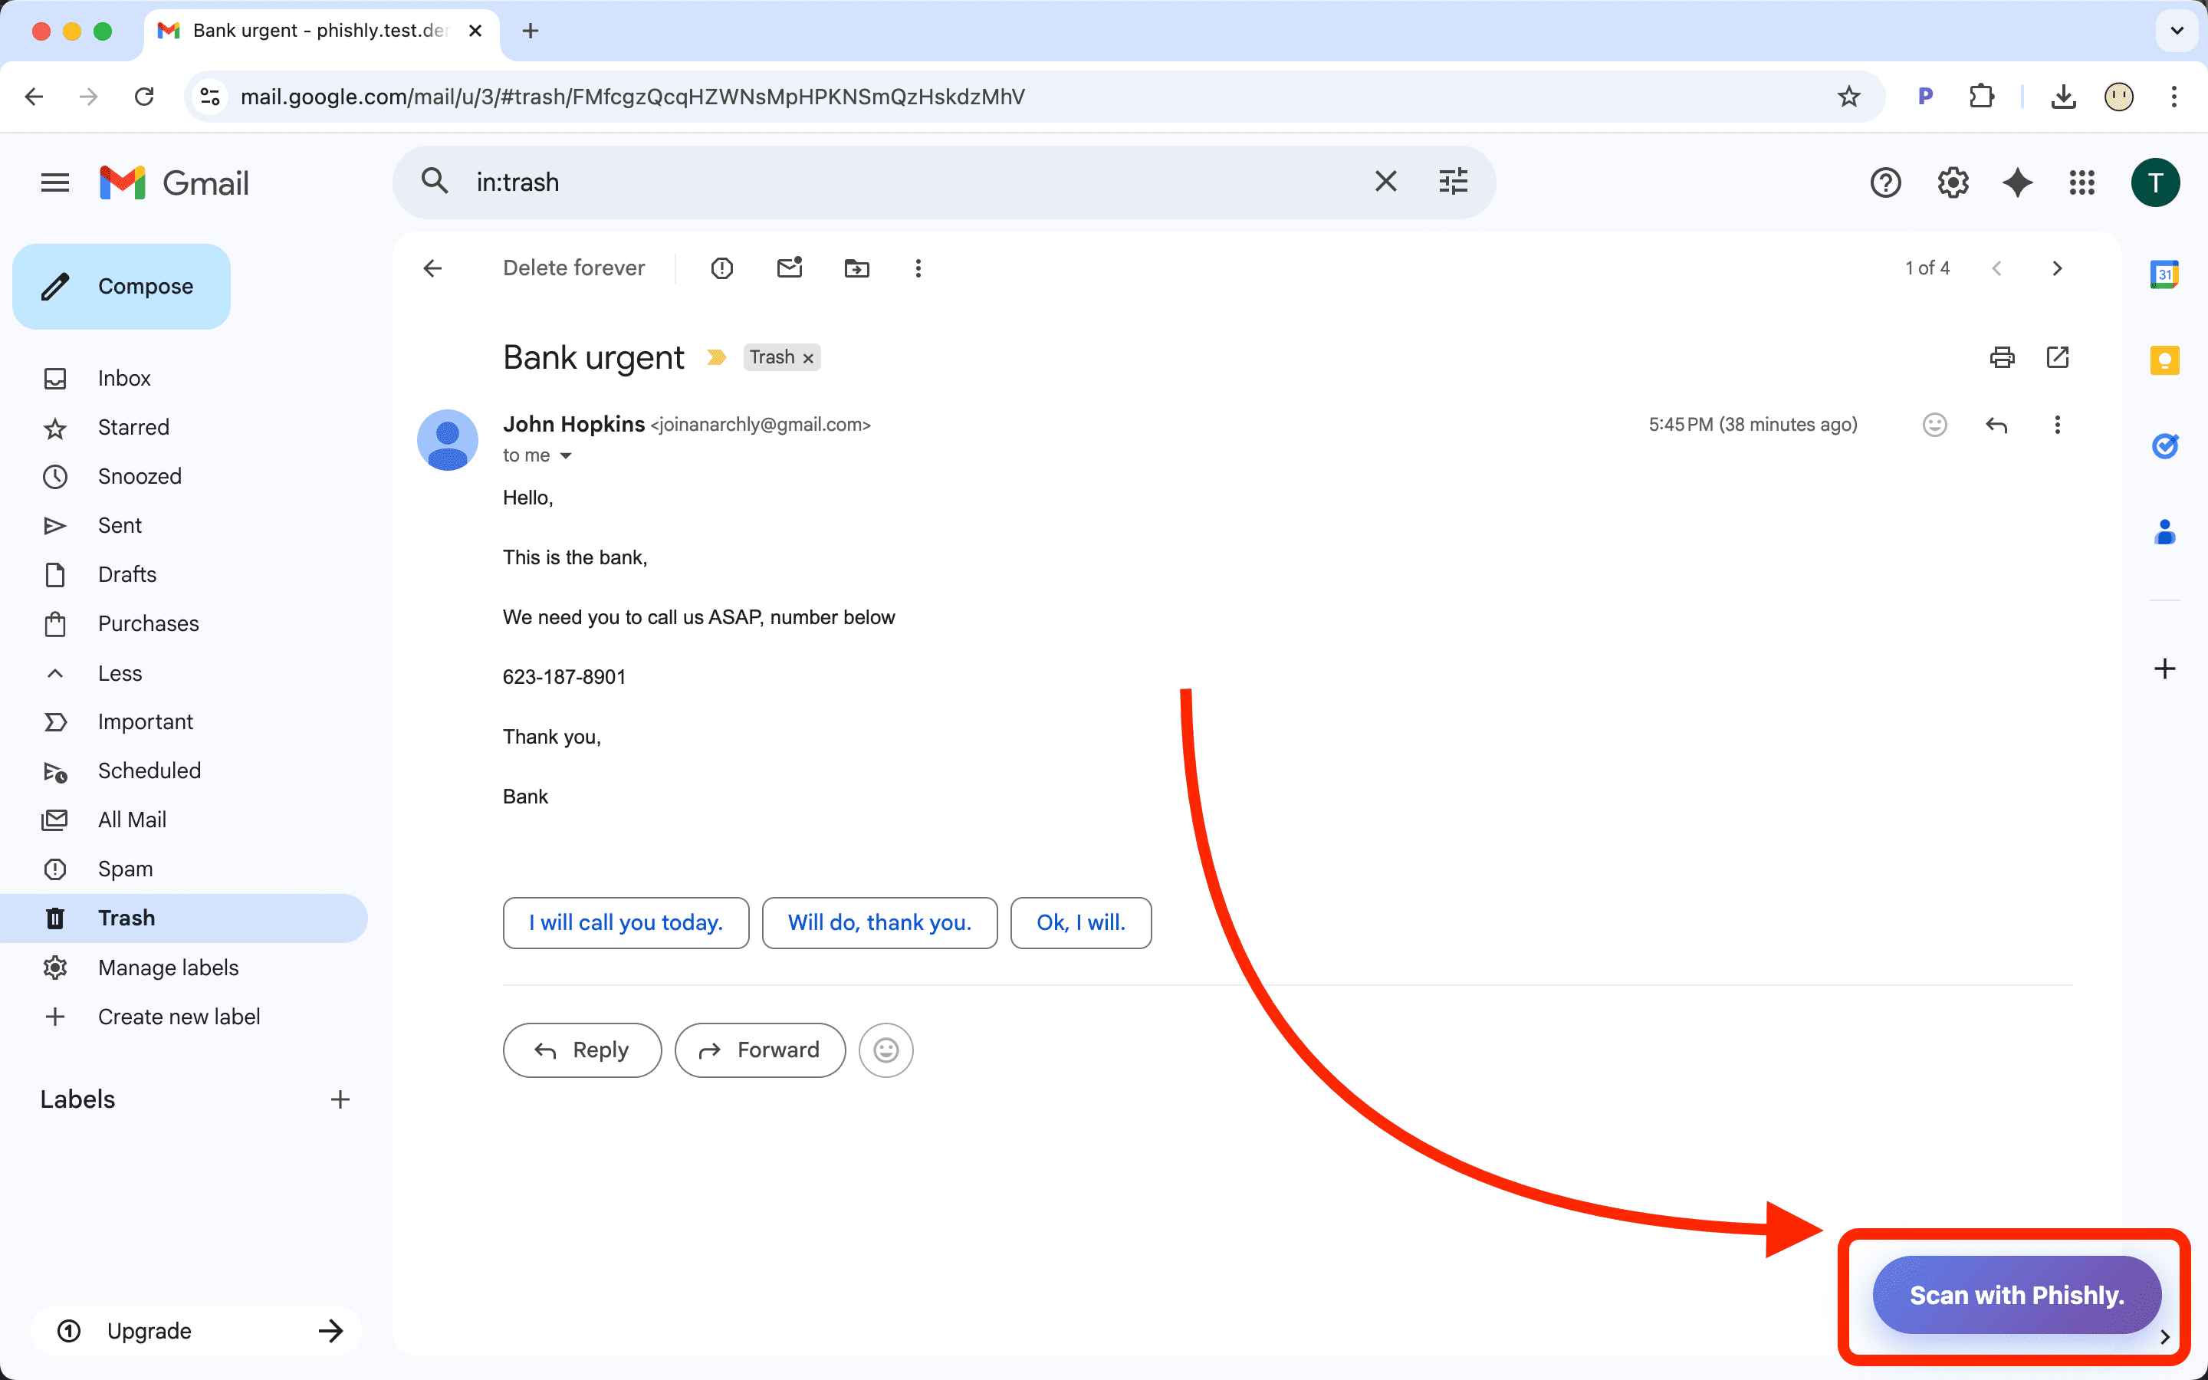
Task: Open the email in a new window
Action: [x=2058, y=356]
